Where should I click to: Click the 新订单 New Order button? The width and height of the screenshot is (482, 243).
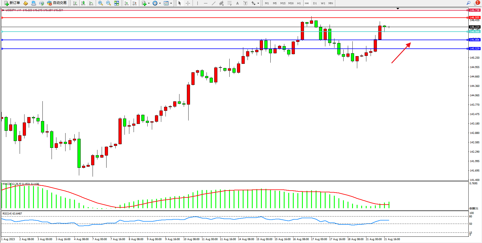(x=12, y=3)
